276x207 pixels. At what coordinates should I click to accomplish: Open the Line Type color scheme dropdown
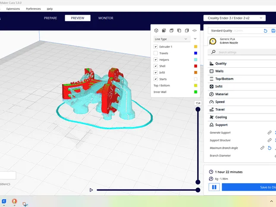(172, 39)
